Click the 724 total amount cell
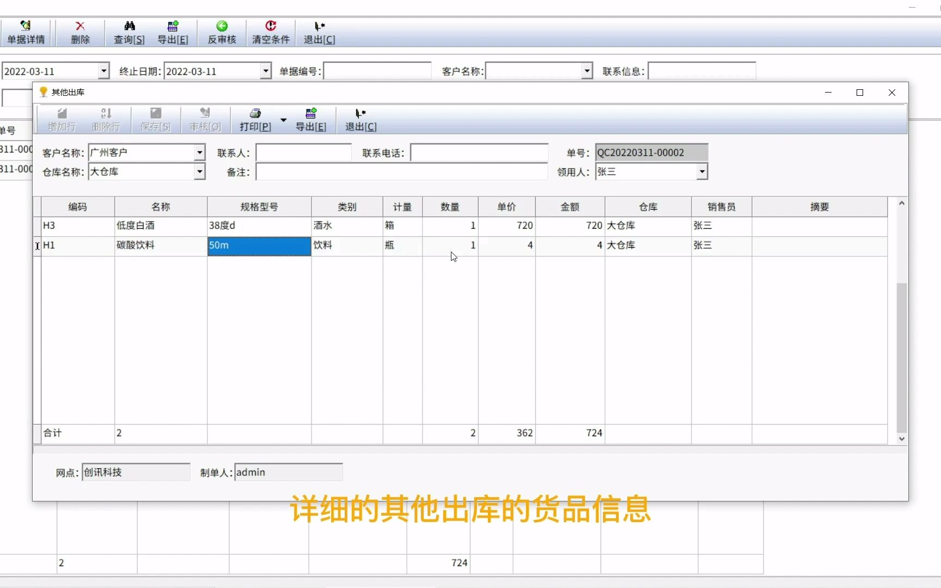This screenshot has height=588, width=941. point(570,433)
